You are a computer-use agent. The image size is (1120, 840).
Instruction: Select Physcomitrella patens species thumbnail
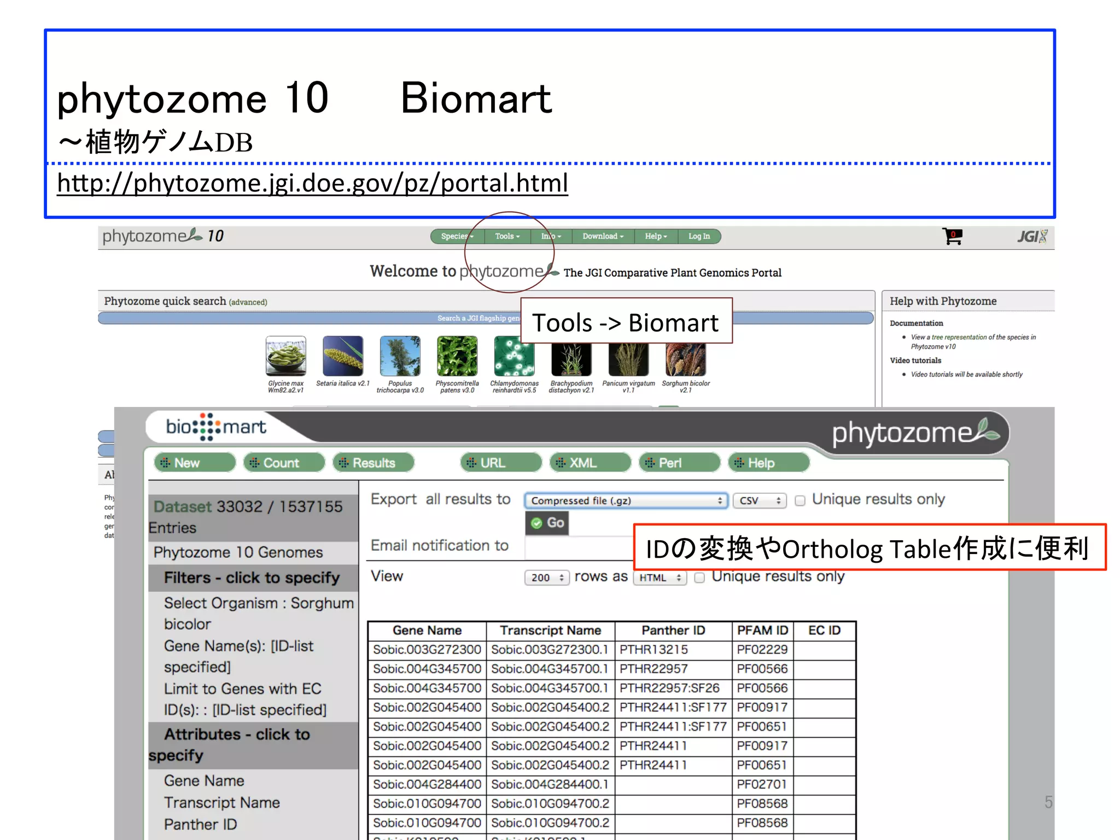[x=457, y=356]
